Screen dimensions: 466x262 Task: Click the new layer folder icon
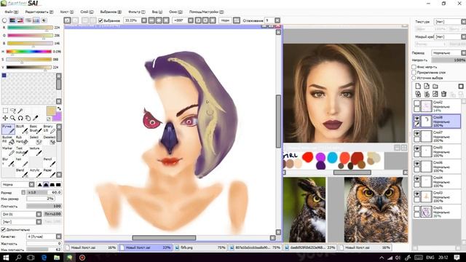[435, 86]
